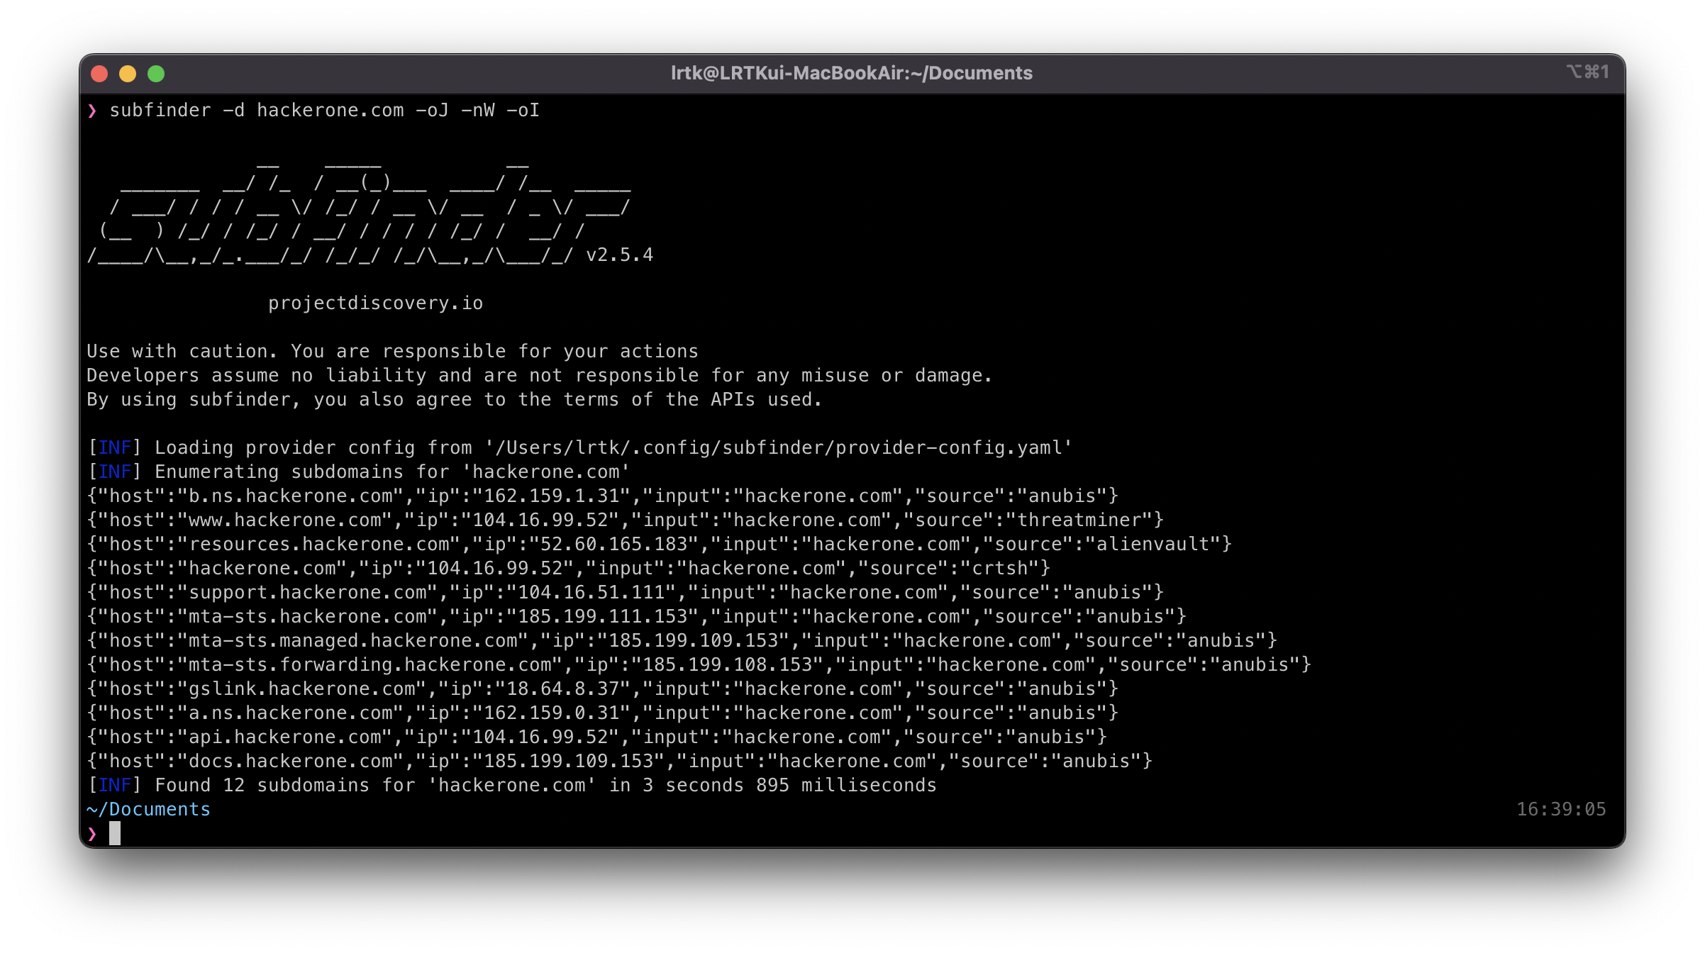Click the green zoom window button
Image resolution: width=1705 pixels, height=953 pixels.
pos(156,74)
